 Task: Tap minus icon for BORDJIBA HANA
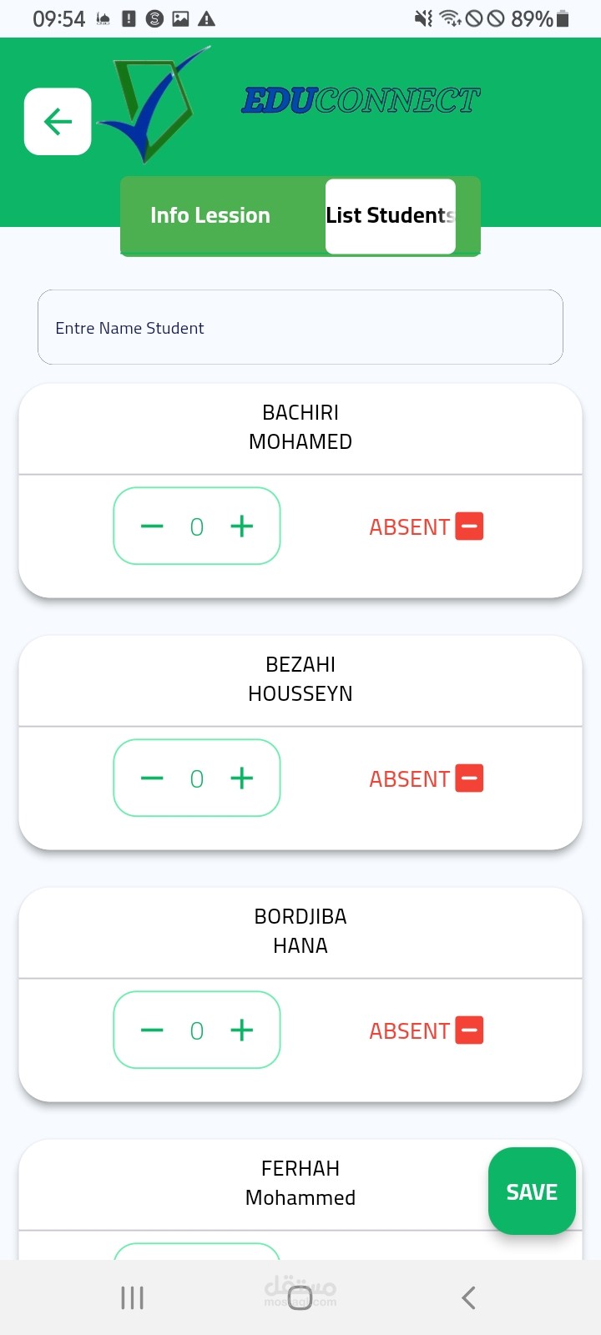click(152, 1030)
